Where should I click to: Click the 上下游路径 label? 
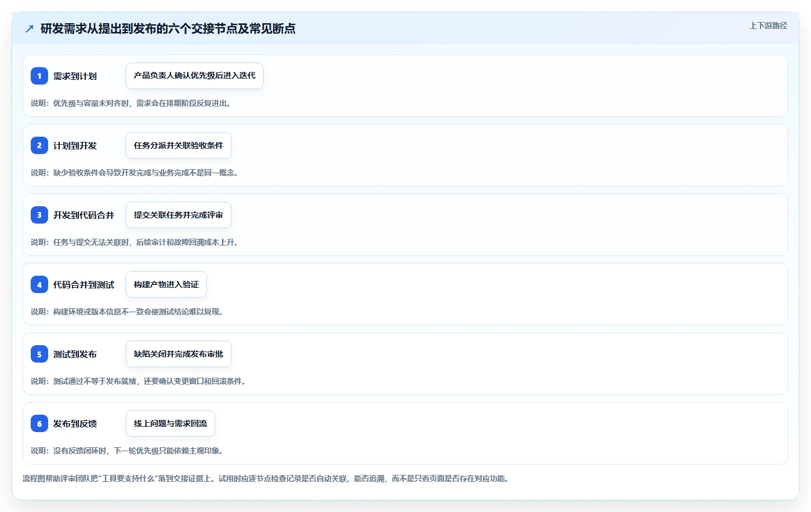[768, 25]
